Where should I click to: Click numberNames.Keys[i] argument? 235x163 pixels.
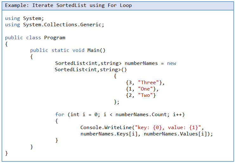[x=109, y=134]
